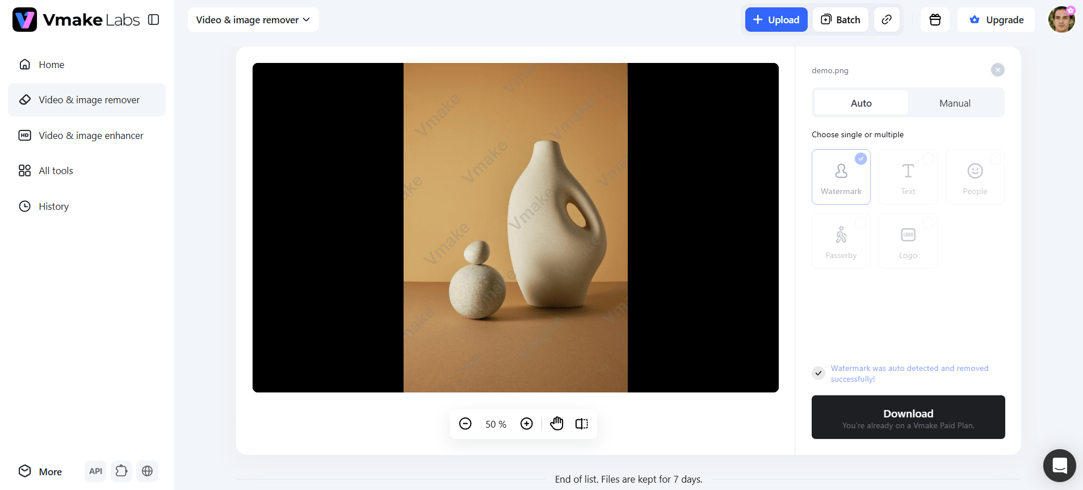This screenshot has width=1083, height=490.
Task: Close the demo.png file panel
Action: point(997,70)
